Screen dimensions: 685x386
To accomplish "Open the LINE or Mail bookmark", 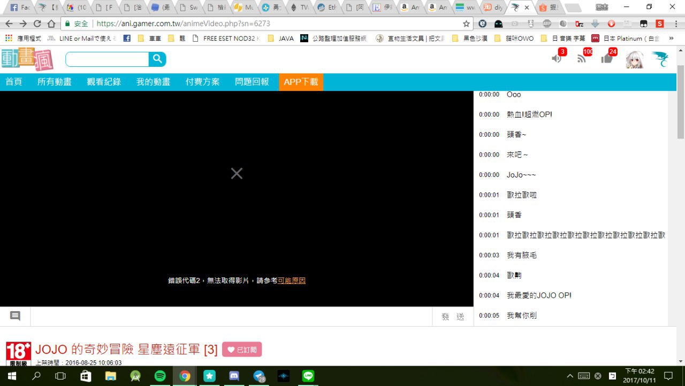I will coord(81,38).
